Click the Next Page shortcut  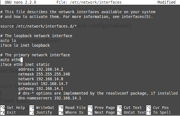(102, 112)
